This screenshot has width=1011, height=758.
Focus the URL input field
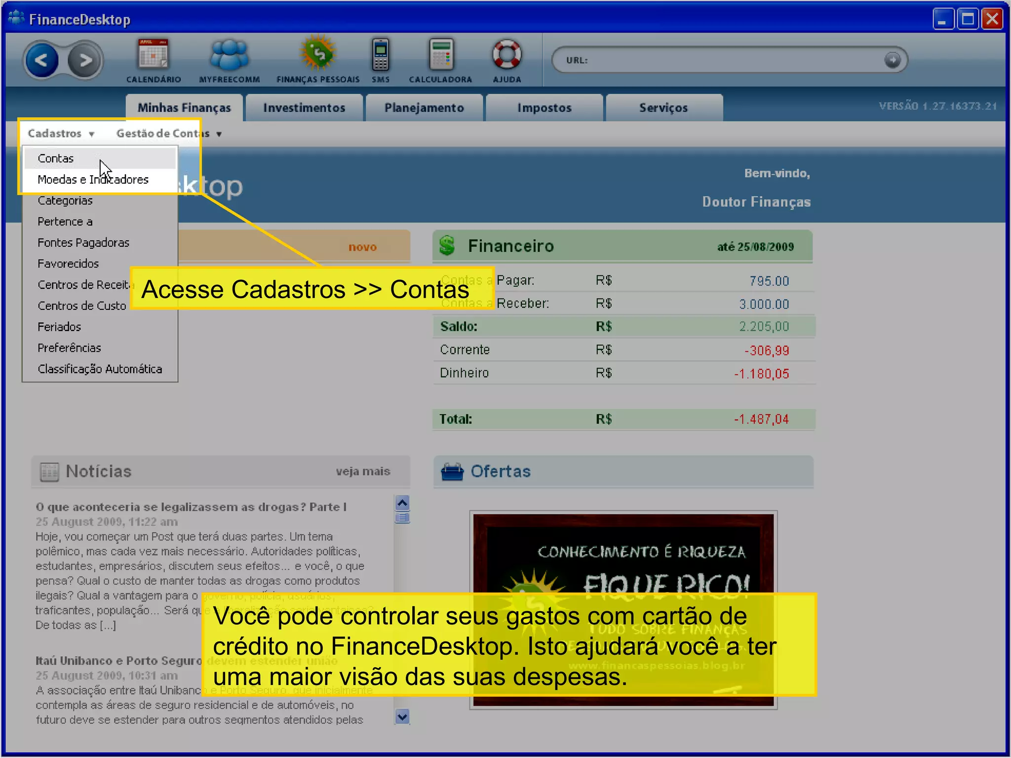731,60
